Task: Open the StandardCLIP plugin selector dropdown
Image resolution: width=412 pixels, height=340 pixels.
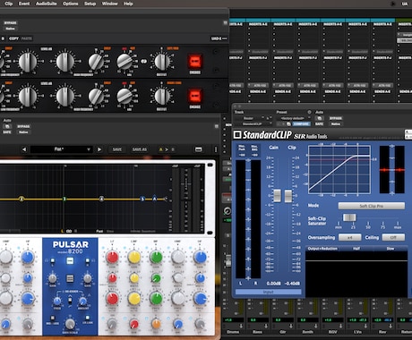Action: [x=253, y=123]
